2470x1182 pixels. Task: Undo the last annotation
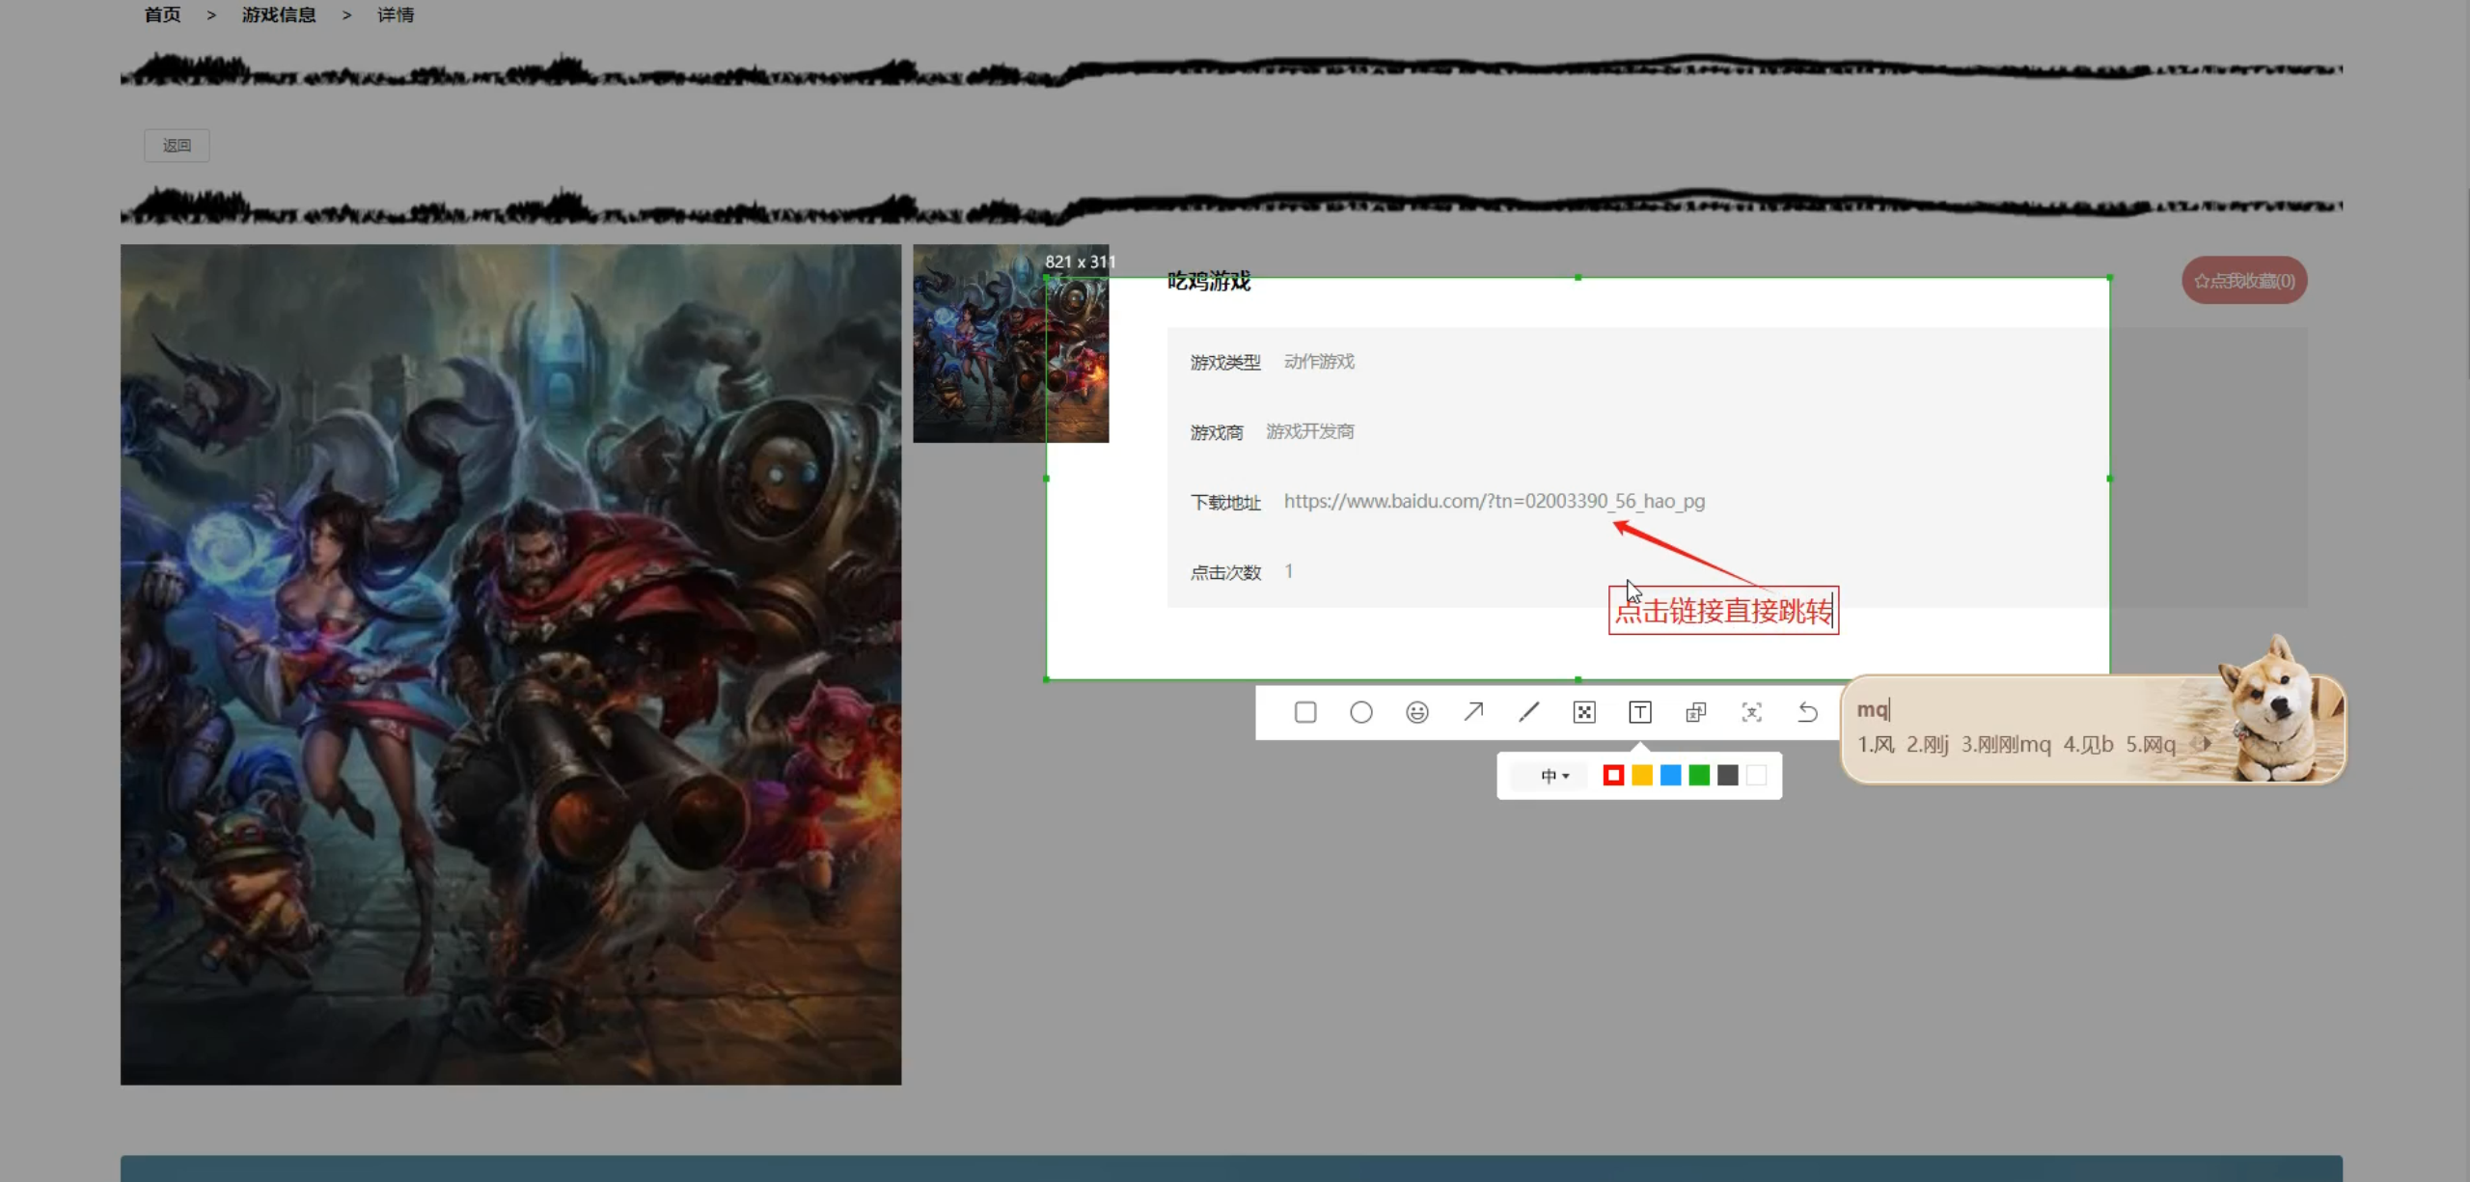[x=1807, y=712]
